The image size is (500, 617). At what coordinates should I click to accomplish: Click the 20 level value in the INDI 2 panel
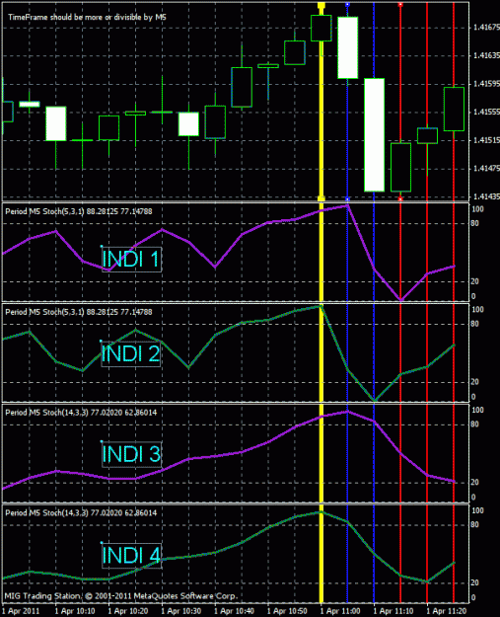click(474, 382)
